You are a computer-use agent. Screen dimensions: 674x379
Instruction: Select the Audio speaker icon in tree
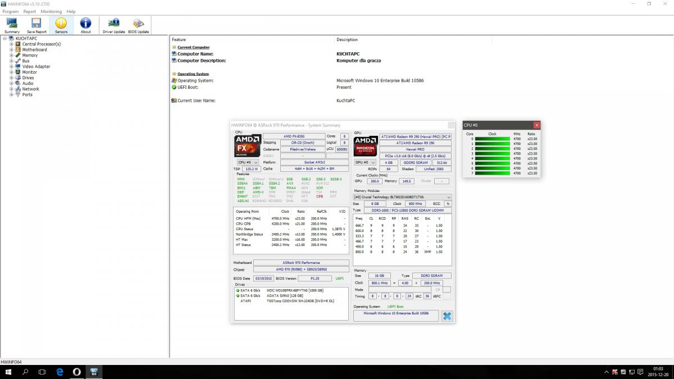click(x=17, y=83)
